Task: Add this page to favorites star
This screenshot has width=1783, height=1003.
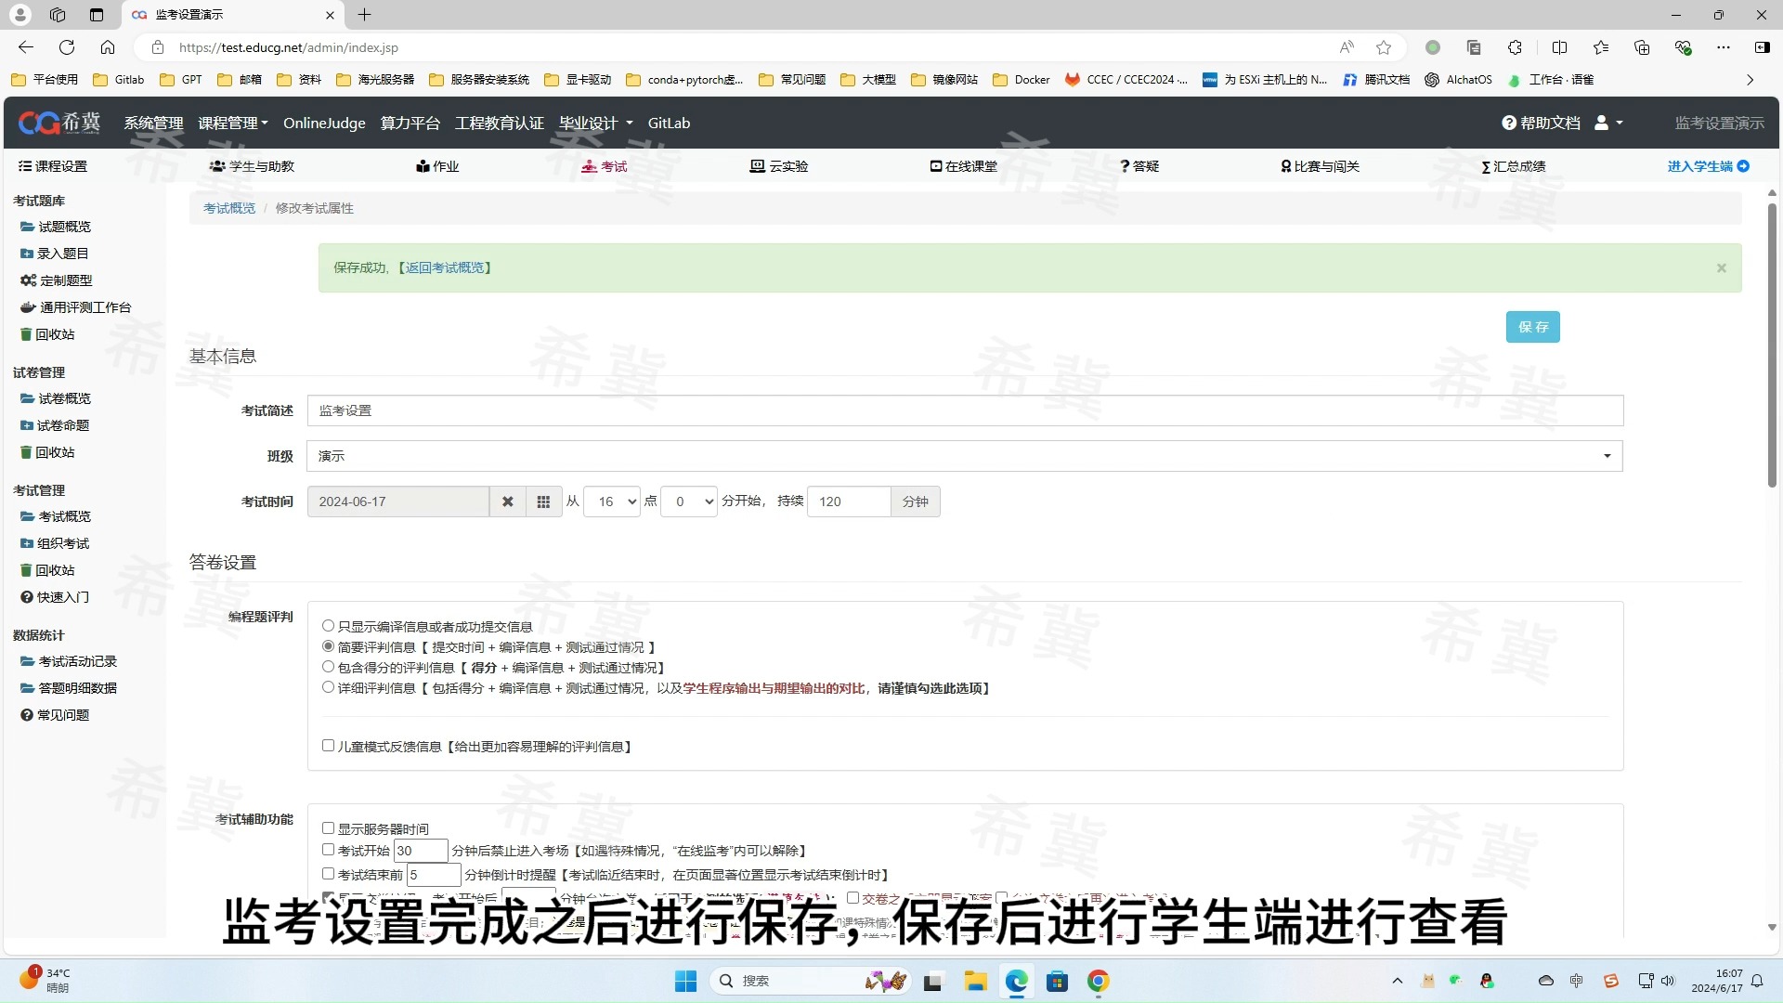Action: pyautogui.click(x=1384, y=47)
